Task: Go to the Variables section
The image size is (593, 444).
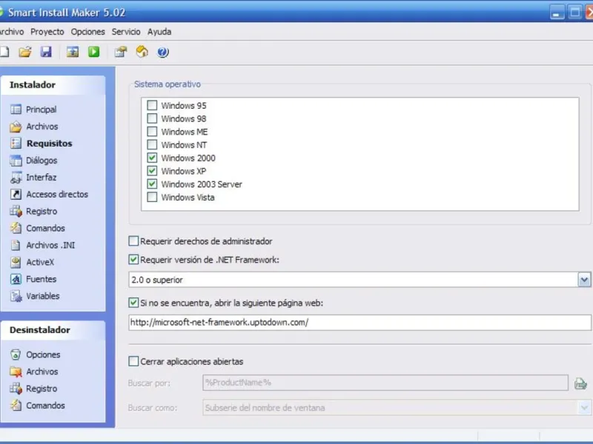Action: (43, 296)
